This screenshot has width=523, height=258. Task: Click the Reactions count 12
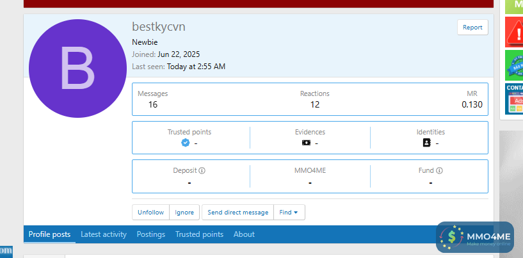click(x=315, y=104)
